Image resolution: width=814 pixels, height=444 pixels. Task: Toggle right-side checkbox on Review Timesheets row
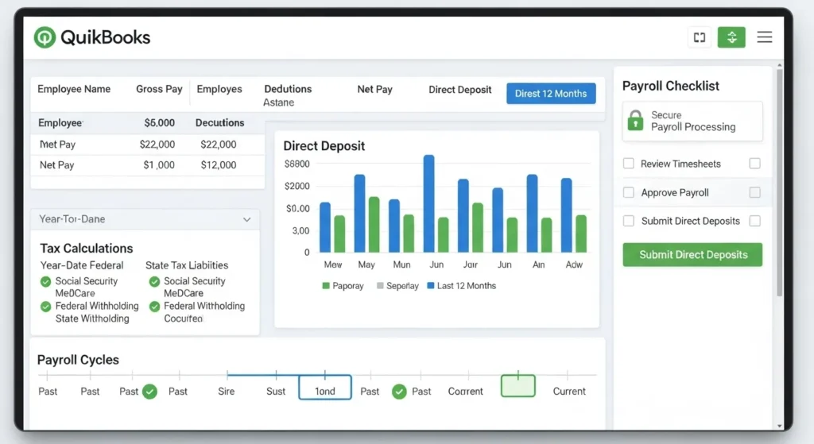[754, 164]
